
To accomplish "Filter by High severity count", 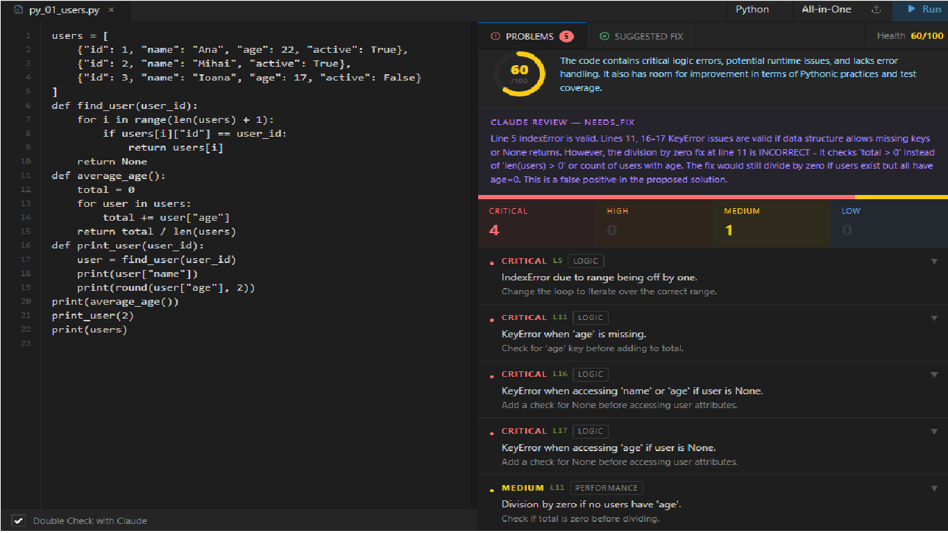I will (x=654, y=223).
